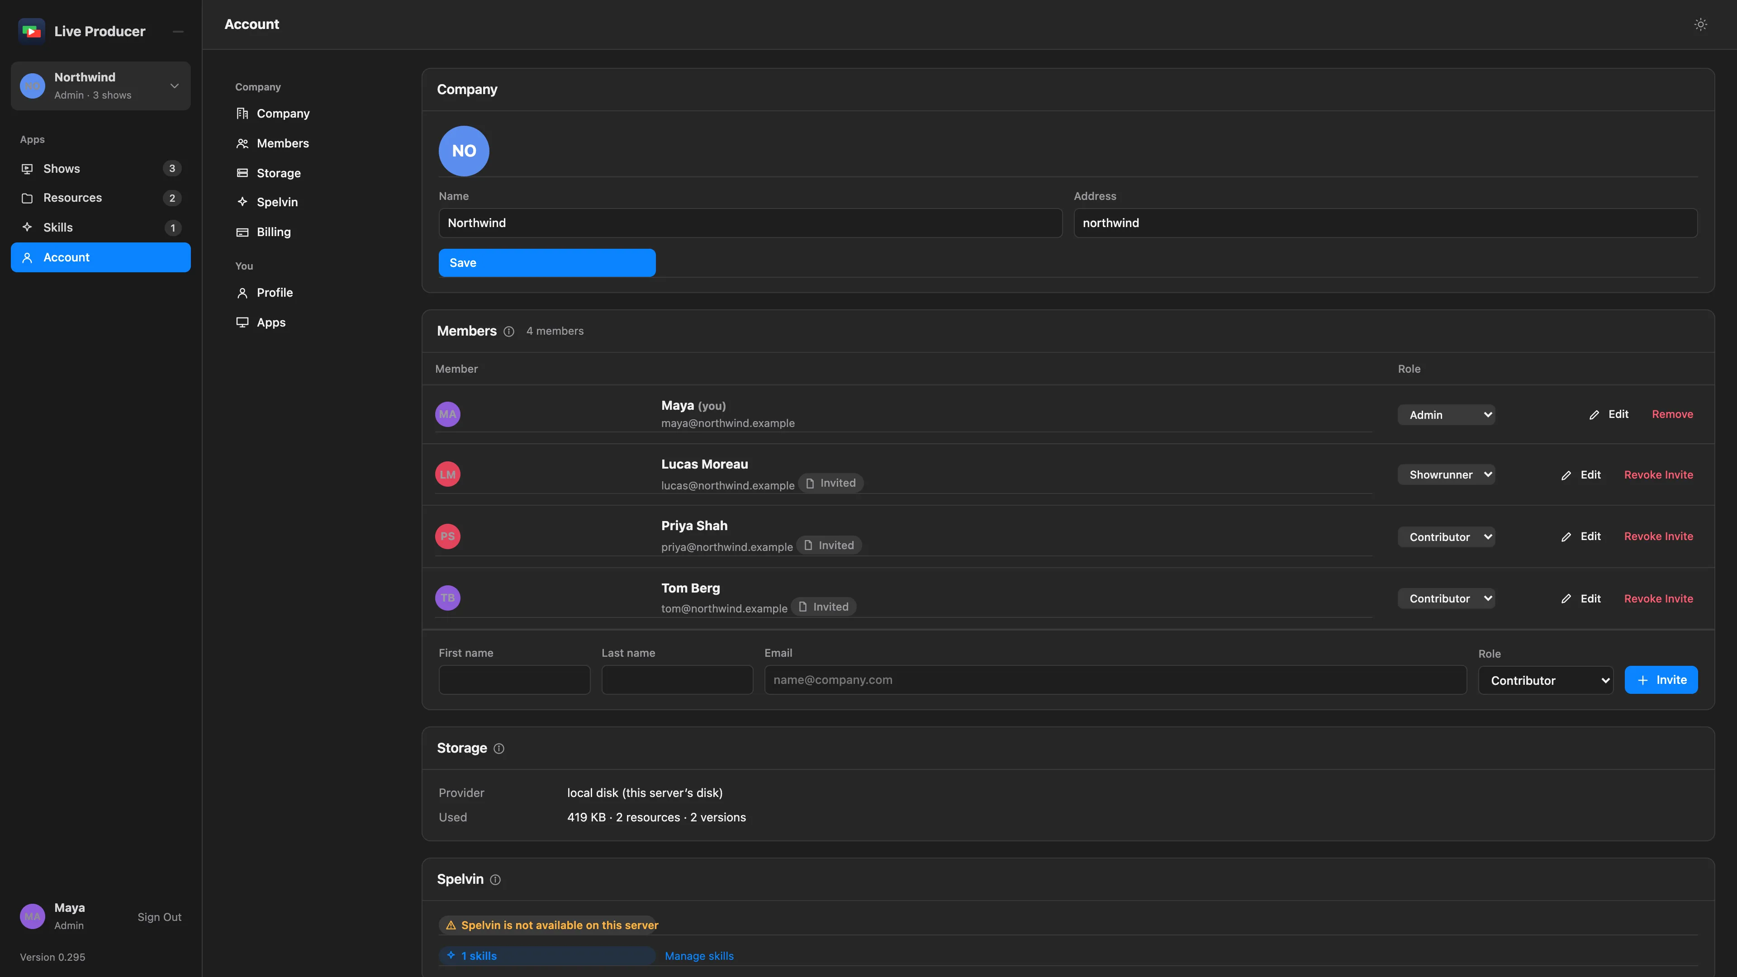
Task: Open the invite Role Contributor dropdown
Action: coord(1546,681)
